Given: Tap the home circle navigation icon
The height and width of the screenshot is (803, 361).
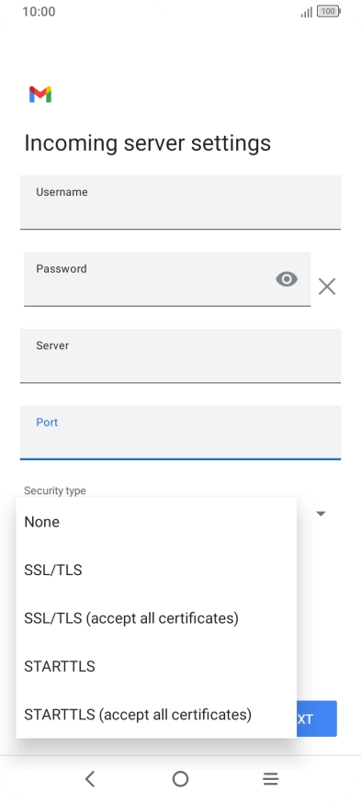Looking at the screenshot, I should [180, 779].
